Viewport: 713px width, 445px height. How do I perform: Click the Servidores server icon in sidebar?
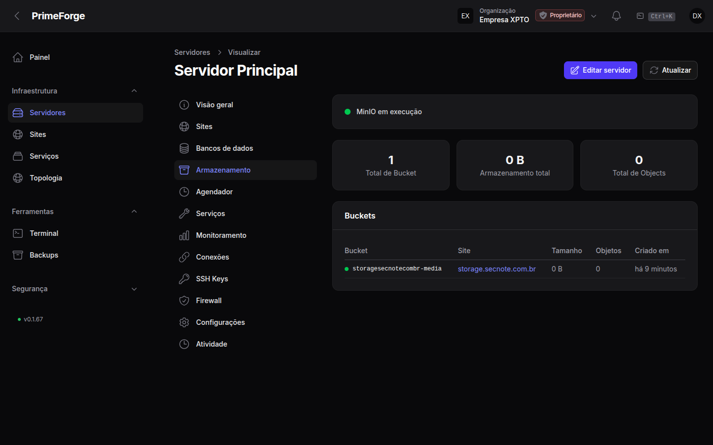(x=18, y=113)
